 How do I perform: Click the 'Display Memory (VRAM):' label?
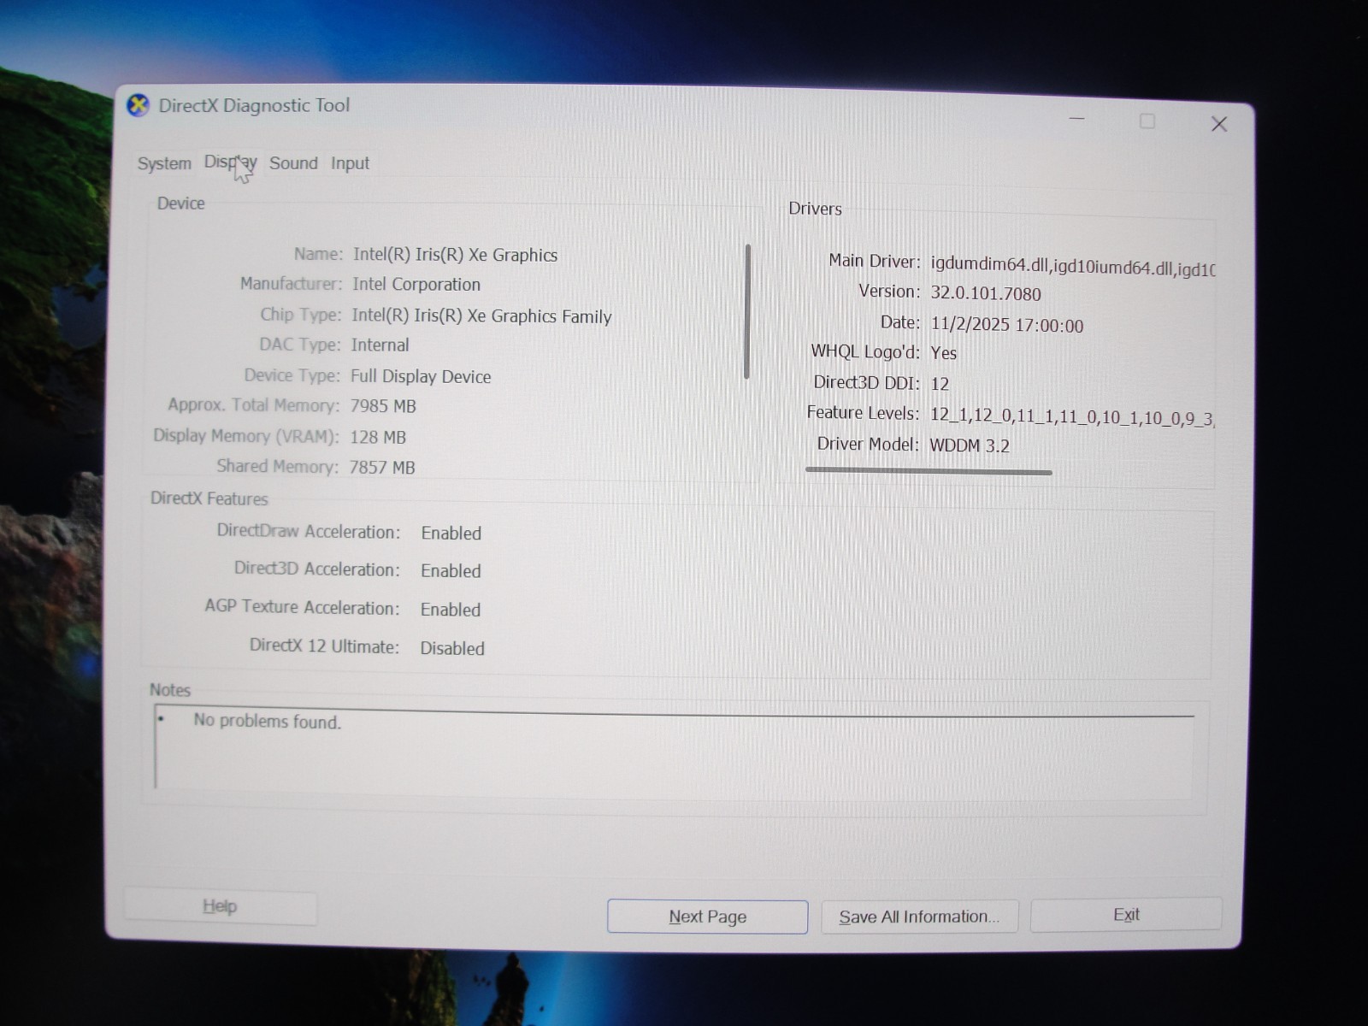pos(246,435)
